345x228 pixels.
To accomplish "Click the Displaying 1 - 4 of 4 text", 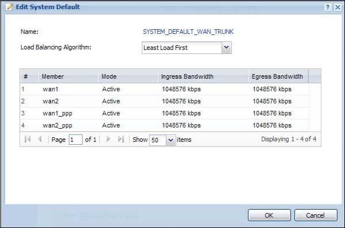I will [289, 139].
